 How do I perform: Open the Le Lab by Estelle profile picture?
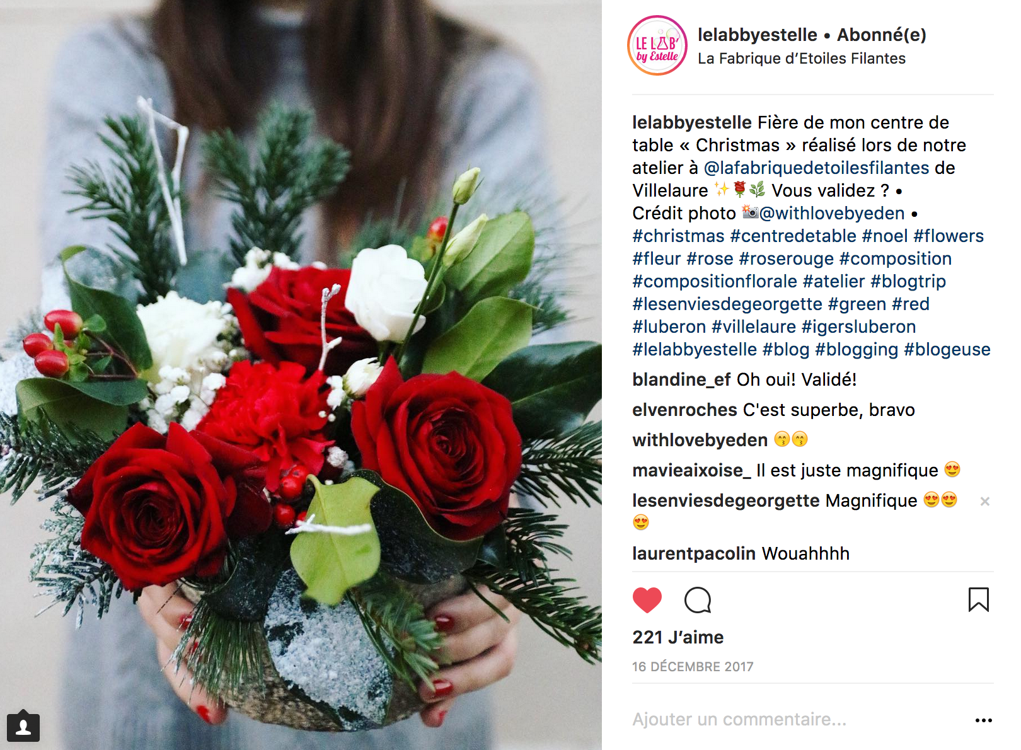click(657, 45)
